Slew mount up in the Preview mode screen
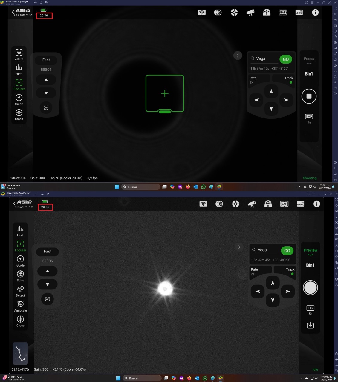Screen dimensions: 338x382 (x=273, y=283)
